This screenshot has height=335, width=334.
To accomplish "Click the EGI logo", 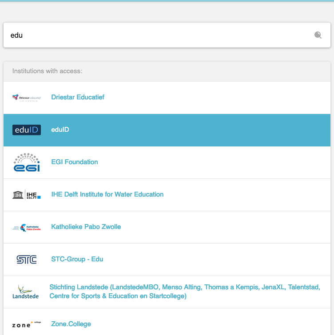I will tap(27, 162).
